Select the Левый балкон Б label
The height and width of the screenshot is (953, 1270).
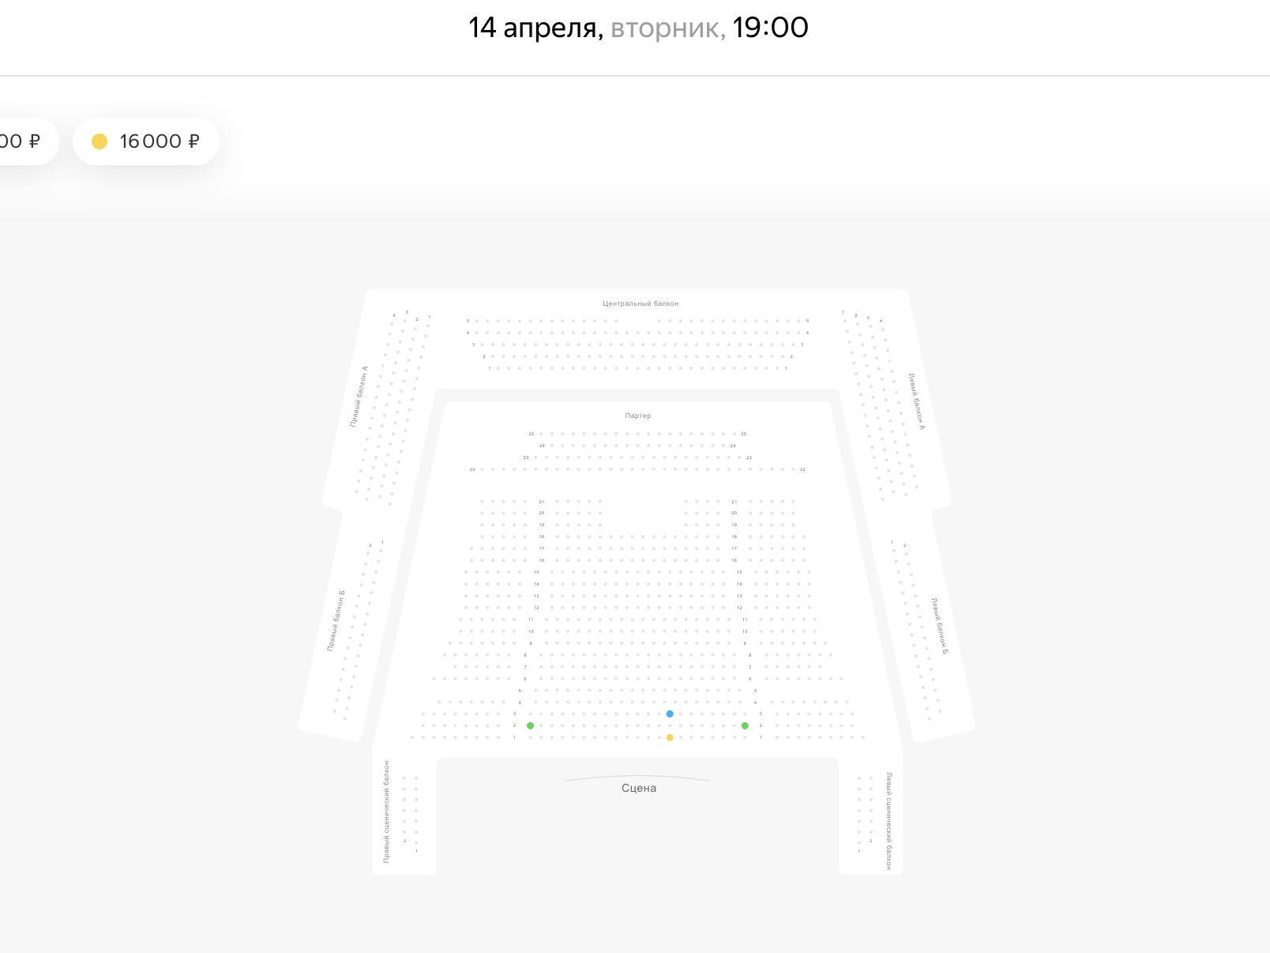click(x=939, y=626)
